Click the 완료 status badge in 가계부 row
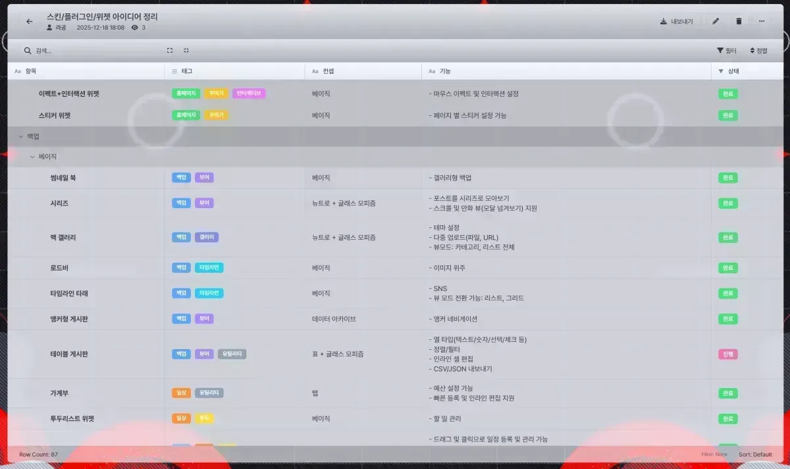Viewport: 790px width, 469px height. [727, 393]
